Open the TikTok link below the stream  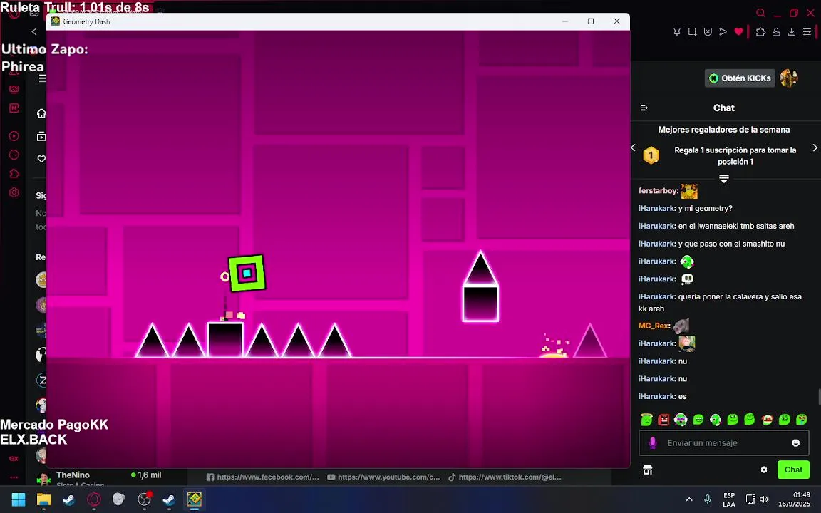[x=505, y=477]
